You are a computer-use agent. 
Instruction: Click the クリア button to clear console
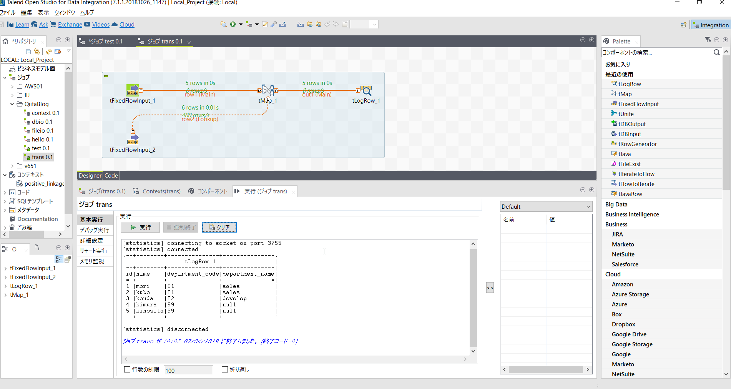219,227
